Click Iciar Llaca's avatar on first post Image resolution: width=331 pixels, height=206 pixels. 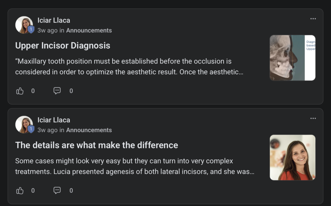point(24,25)
